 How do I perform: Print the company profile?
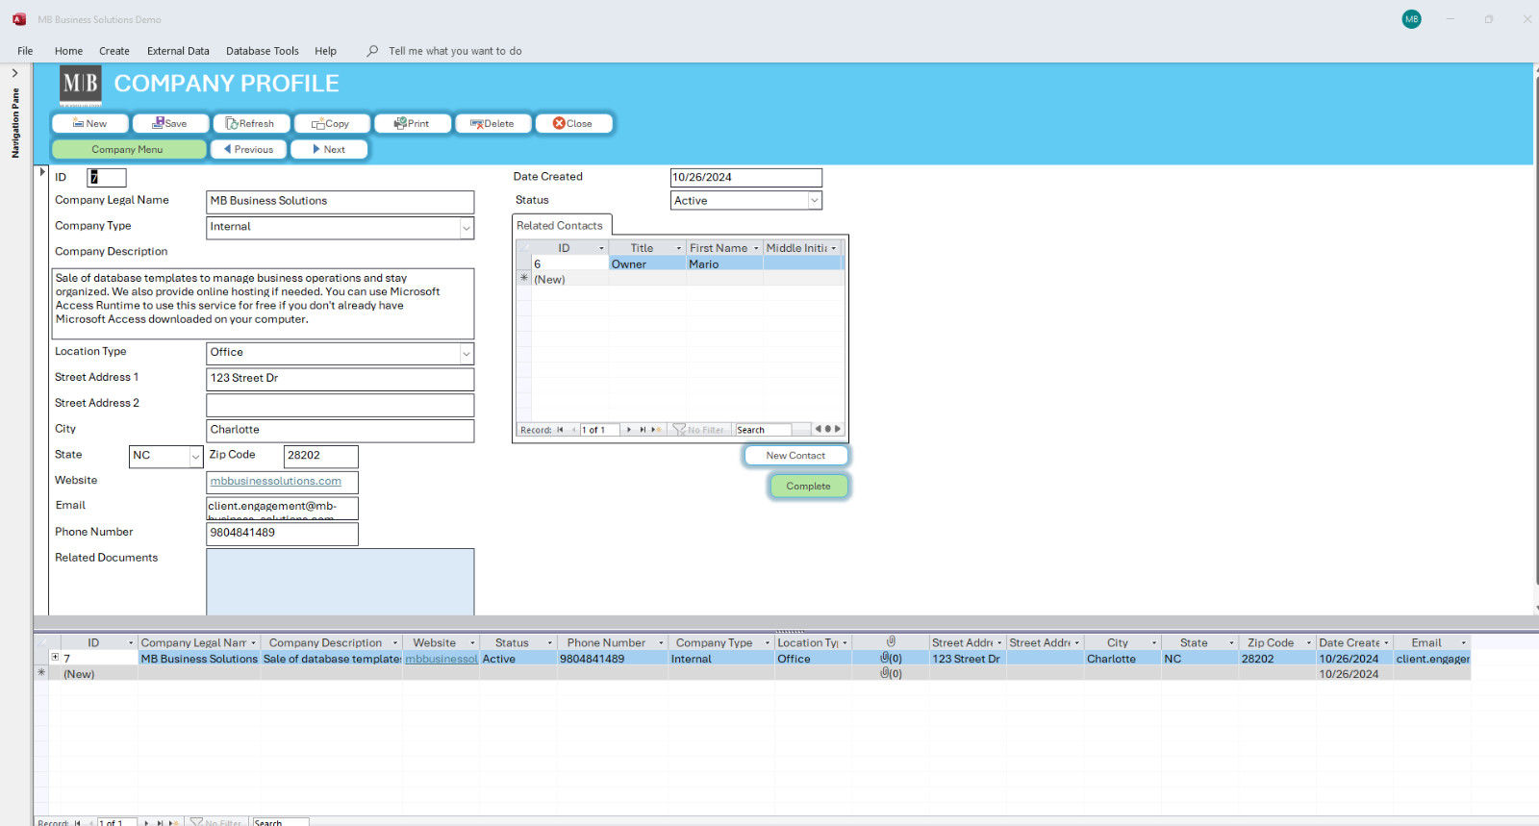413,123
